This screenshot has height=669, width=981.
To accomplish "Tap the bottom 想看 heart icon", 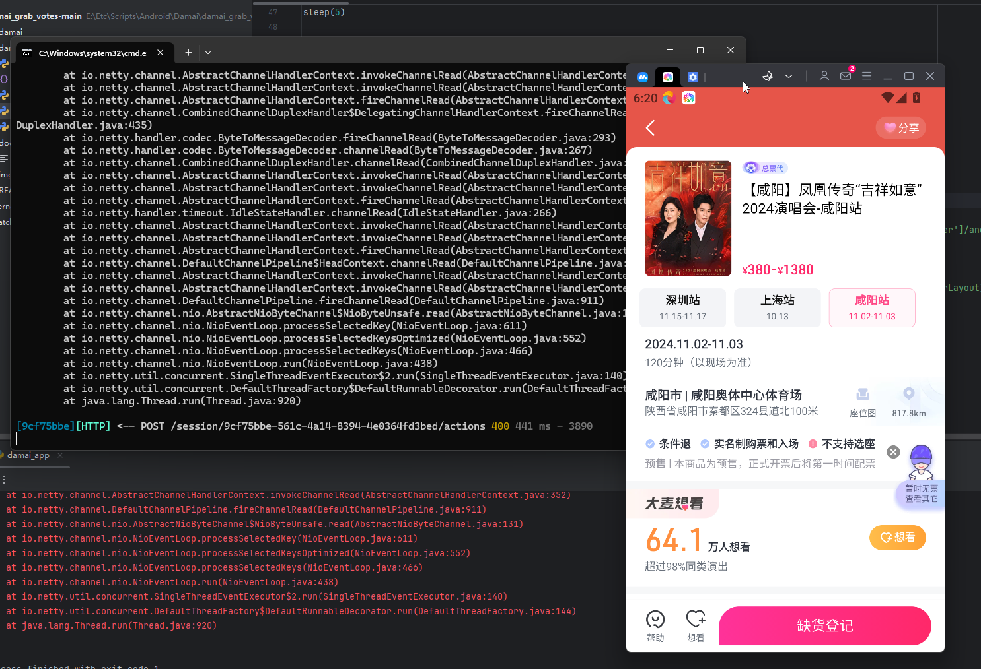I will tap(696, 625).
